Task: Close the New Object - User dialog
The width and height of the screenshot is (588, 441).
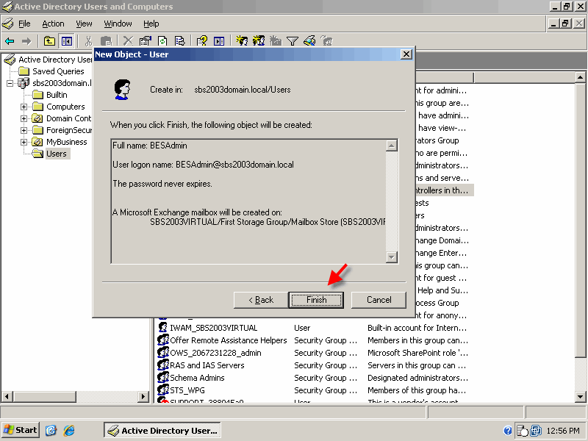Action: (x=406, y=54)
